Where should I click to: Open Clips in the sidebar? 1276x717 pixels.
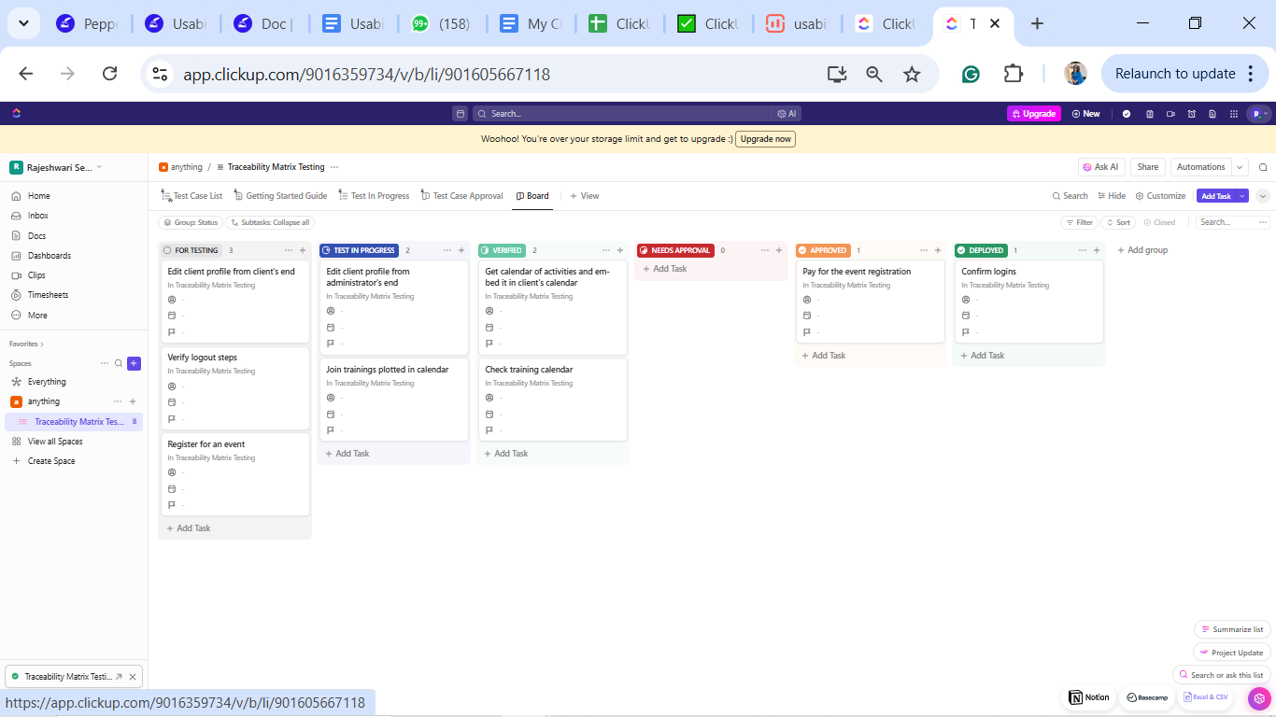point(36,275)
